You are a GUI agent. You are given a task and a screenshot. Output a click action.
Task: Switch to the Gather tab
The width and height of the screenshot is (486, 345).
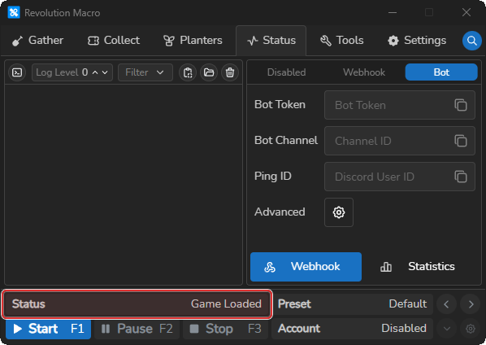pos(37,41)
